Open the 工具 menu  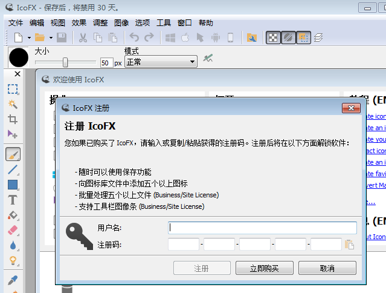(x=164, y=23)
